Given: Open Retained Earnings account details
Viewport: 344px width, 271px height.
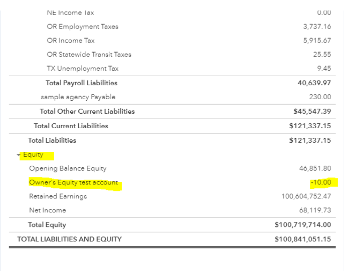Looking at the screenshot, I should 58,196.
